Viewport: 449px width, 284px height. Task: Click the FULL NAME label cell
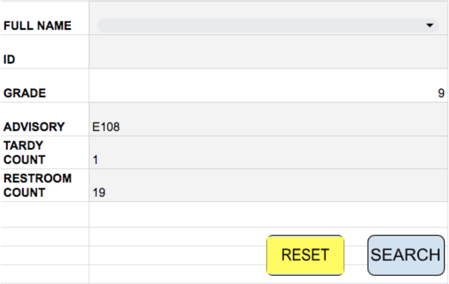click(x=45, y=18)
